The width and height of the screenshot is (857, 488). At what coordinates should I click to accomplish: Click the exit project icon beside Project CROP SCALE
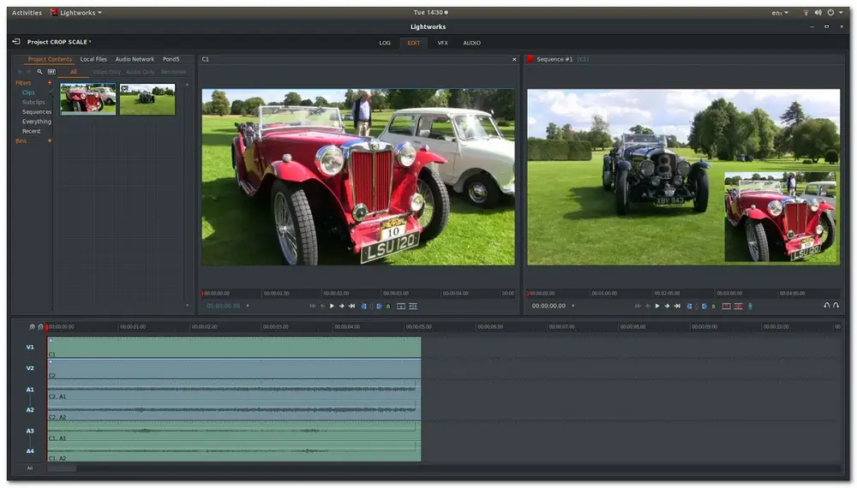(x=15, y=41)
